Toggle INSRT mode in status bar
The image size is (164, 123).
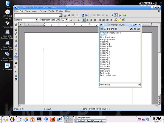(92, 109)
